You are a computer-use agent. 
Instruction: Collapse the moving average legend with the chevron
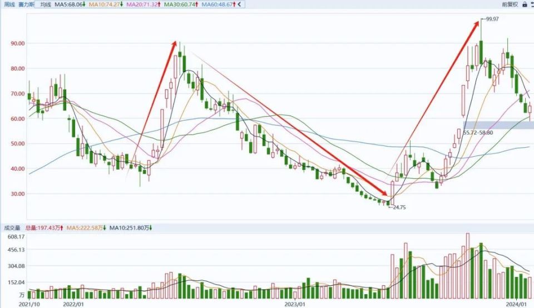tap(239, 4)
